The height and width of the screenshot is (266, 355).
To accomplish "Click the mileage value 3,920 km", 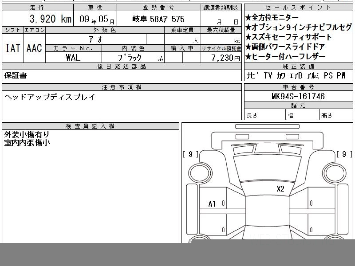I will [x=50, y=20].
